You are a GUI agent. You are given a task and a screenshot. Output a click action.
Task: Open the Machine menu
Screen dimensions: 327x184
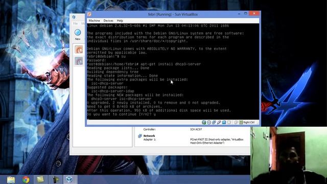[x=94, y=20]
